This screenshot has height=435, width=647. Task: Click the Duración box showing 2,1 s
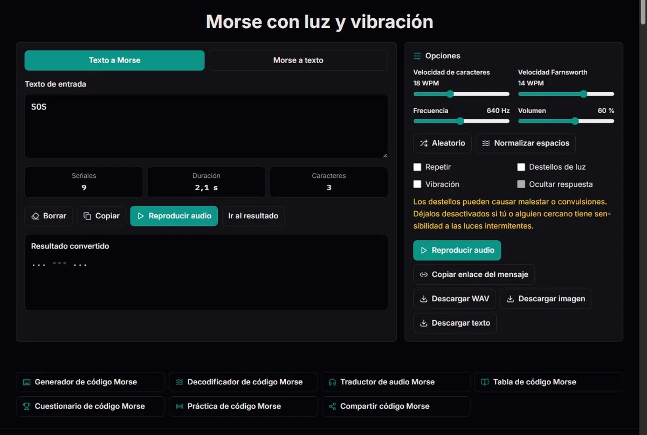coord(206,182)
